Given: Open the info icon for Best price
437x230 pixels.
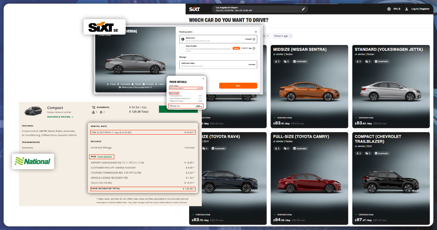Looking at the screenshot, I should coord(254,39).
